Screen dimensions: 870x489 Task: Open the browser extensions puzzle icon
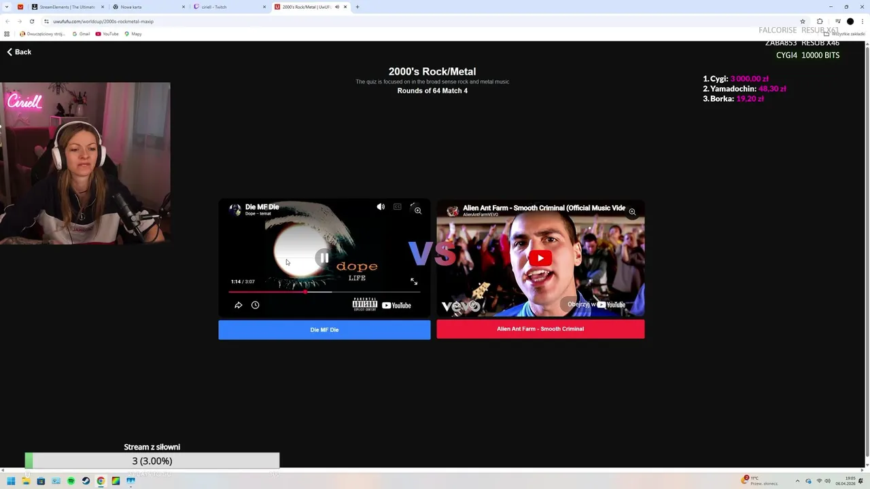[820, 21]
